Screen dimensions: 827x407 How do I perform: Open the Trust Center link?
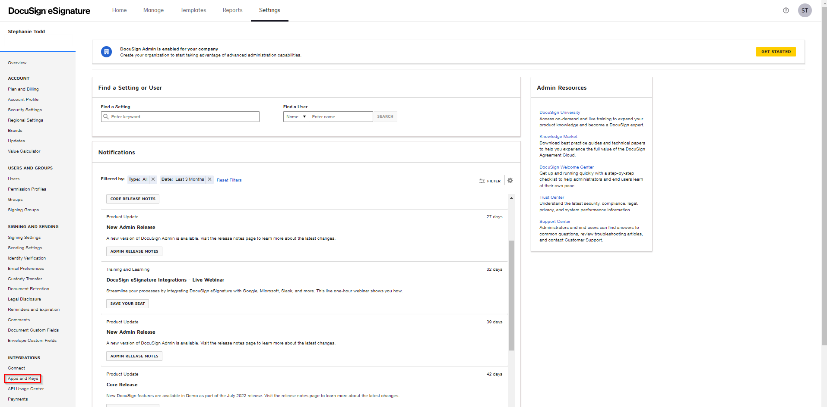[552, 197]
